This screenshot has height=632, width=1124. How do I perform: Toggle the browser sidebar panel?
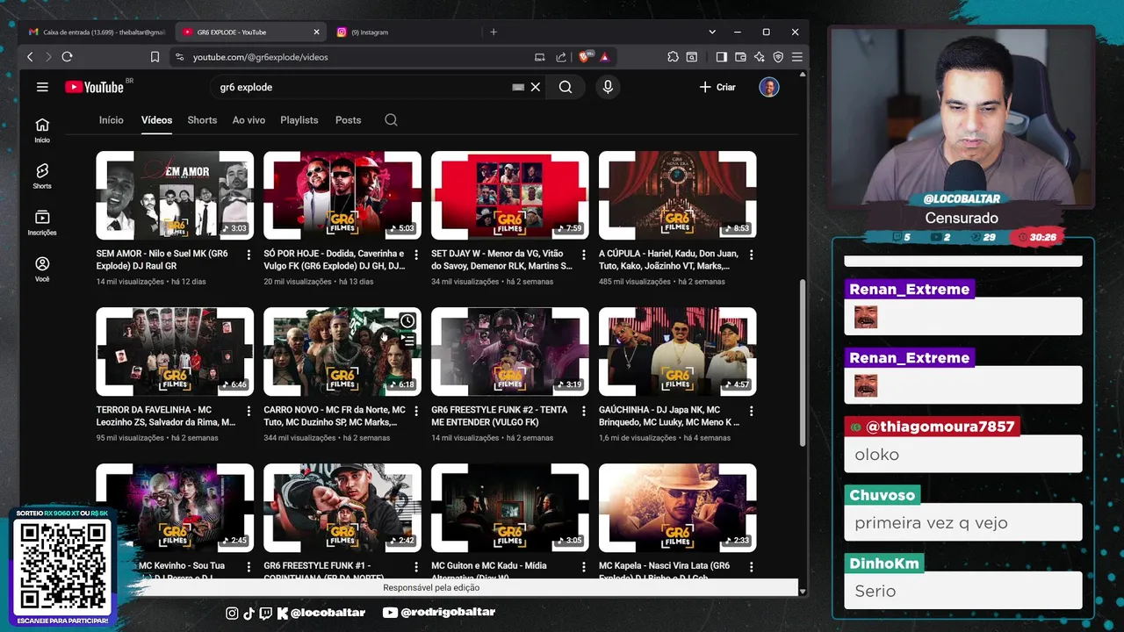pyautogui.click(x=721, y=57)
